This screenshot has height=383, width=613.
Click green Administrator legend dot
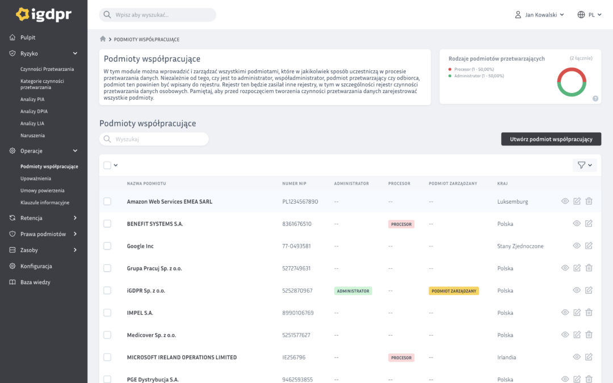[450, 76]
